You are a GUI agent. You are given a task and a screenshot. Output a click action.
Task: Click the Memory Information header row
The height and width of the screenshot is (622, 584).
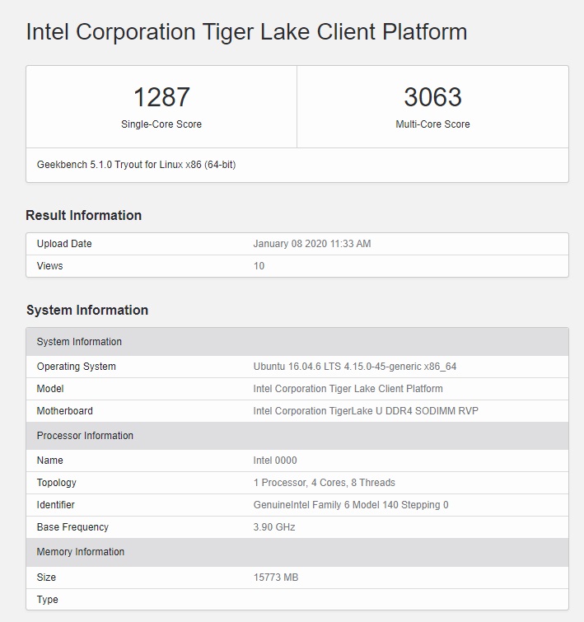click(297, 552)
